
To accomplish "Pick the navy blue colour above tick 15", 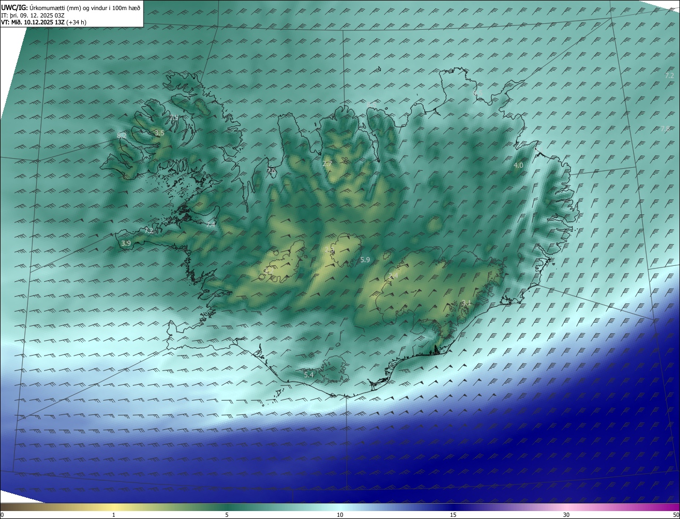I will click(x=453, y=507).
